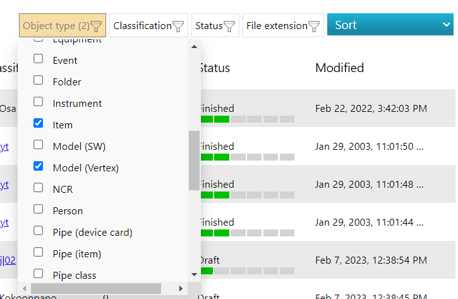Click the vertical scrollbar thumb in list
This screenshot has width=458, height=299.
pyautogui.click(x=194, y=160)
